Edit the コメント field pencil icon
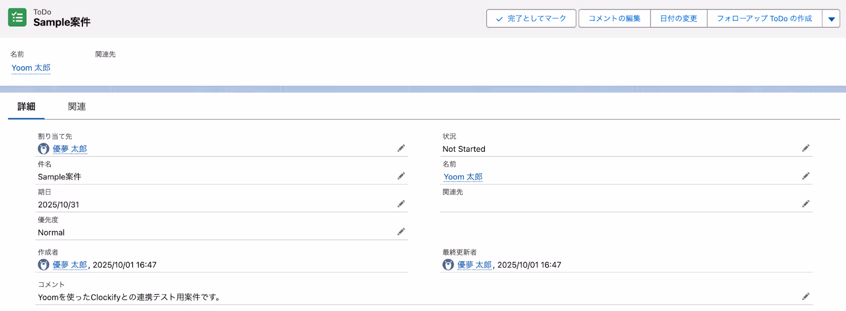This screenshot has width=846, height=311. tap(806, 296)
